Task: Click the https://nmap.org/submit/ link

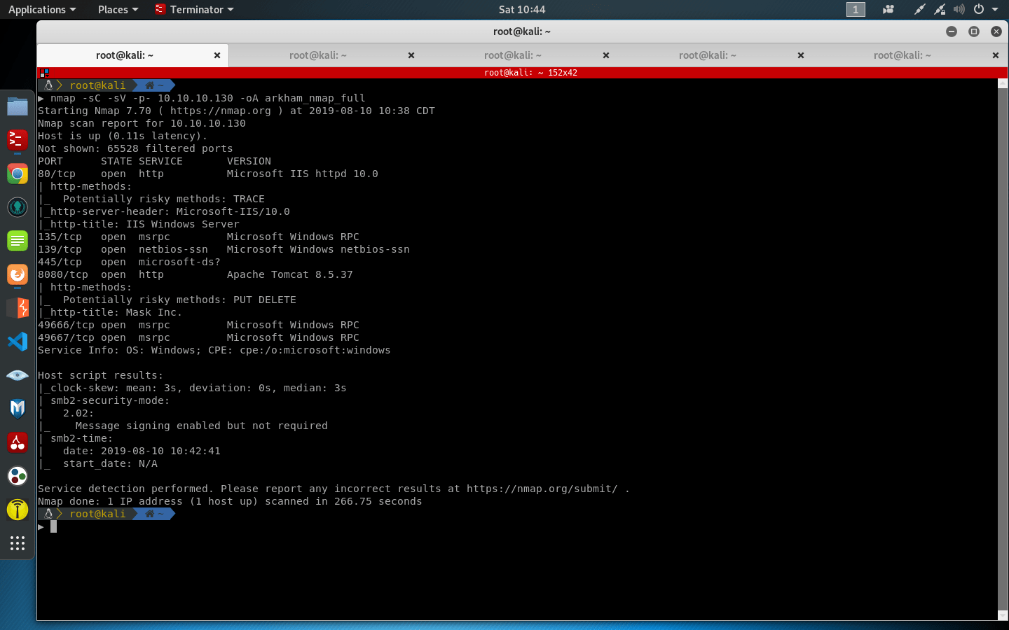Action: pos(542,489)
